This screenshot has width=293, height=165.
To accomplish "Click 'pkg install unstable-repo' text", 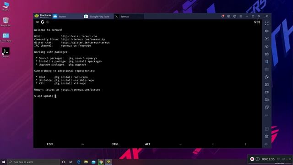I will click(x=74, y=80).
